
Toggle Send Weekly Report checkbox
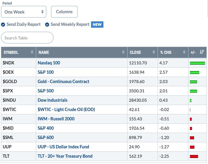47,24
